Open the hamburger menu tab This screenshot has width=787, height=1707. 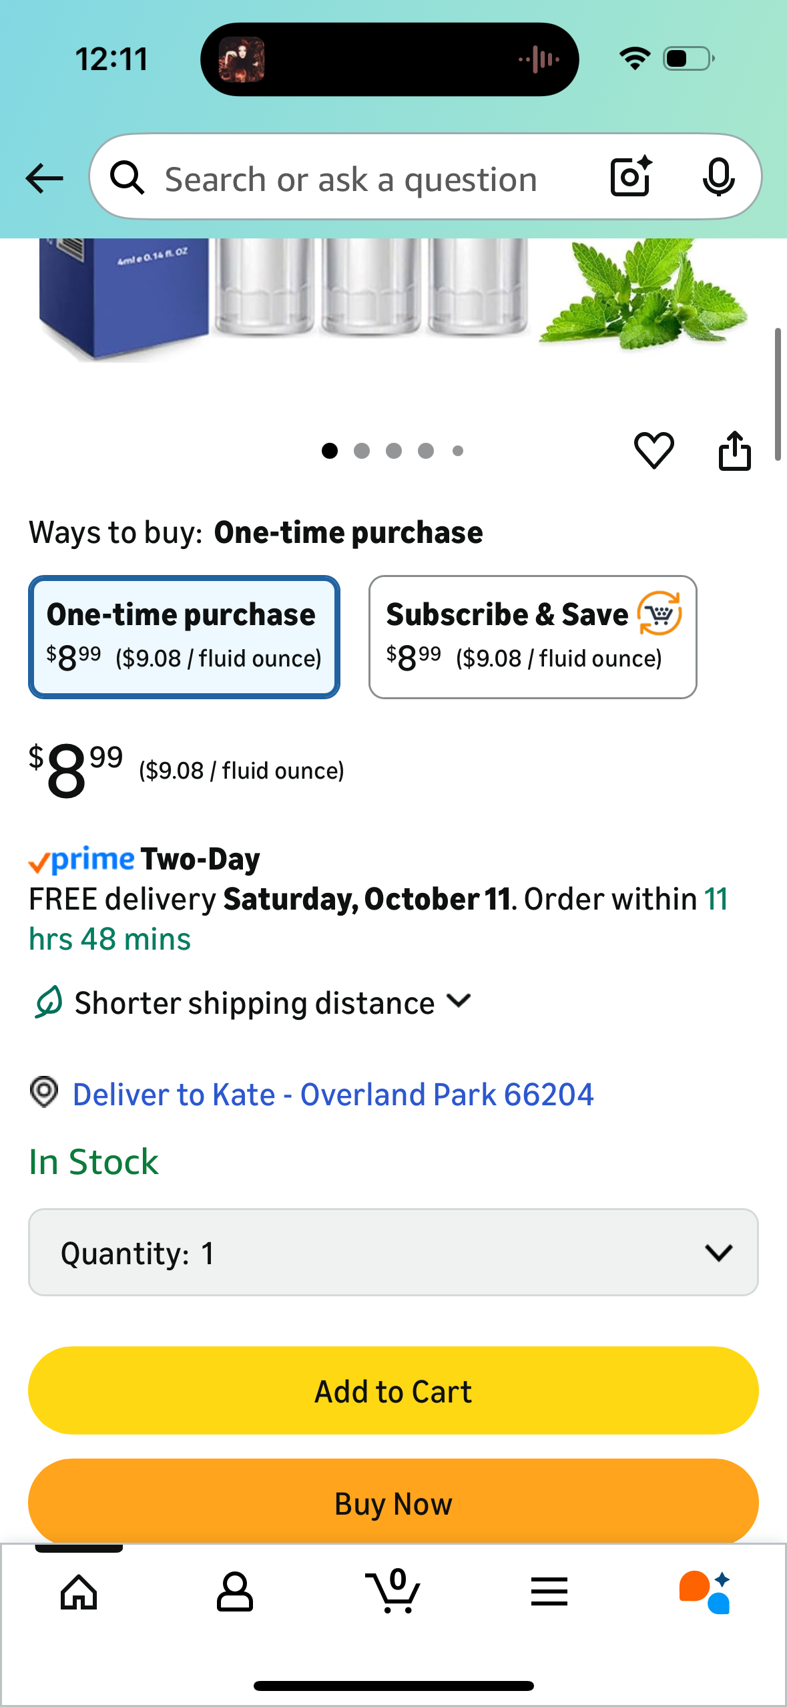[549, 1591]
